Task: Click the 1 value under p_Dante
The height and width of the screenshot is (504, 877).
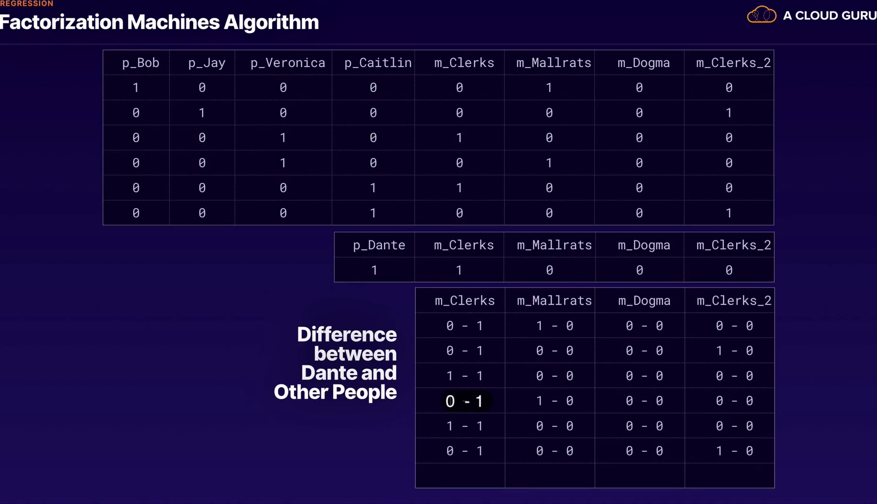Action: pyautogui.click(x=374, y=270)
